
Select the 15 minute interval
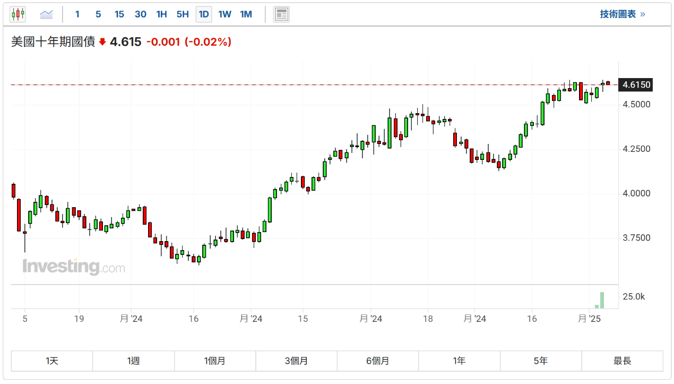point(119,14)
